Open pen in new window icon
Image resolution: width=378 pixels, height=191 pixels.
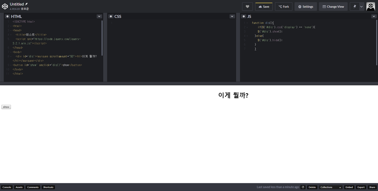(303, 187)
